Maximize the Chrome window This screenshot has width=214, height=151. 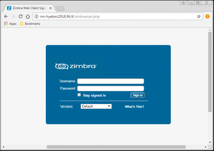198,3
